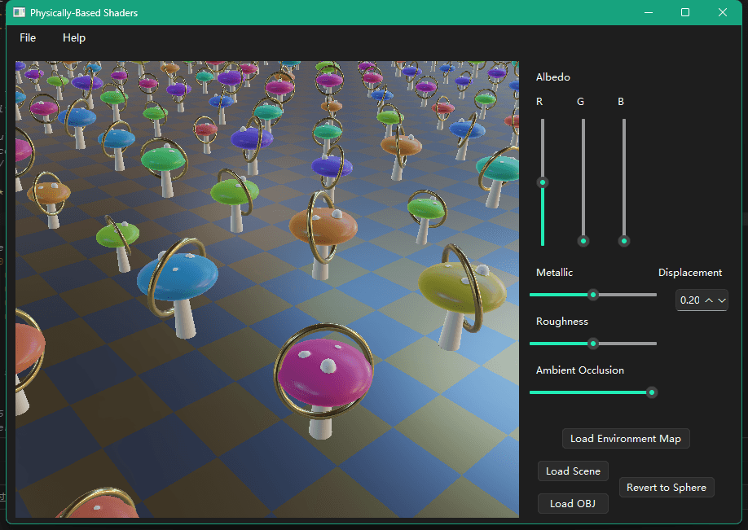The width and height of the screenshot is (748, 530).
Task: Minimize the Physically-Based Shaders window
Action: (649, 12)
